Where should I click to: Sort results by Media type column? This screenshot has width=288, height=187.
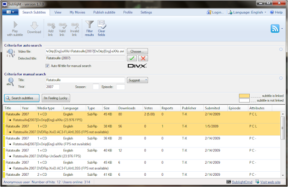(49, 108)
